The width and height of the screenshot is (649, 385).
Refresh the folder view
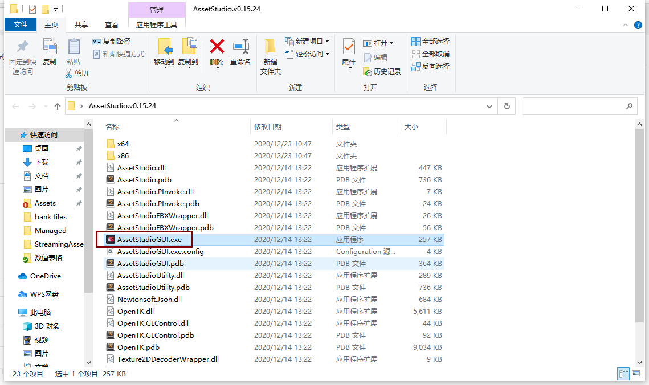pyautogui.click(x=506, y=107)
